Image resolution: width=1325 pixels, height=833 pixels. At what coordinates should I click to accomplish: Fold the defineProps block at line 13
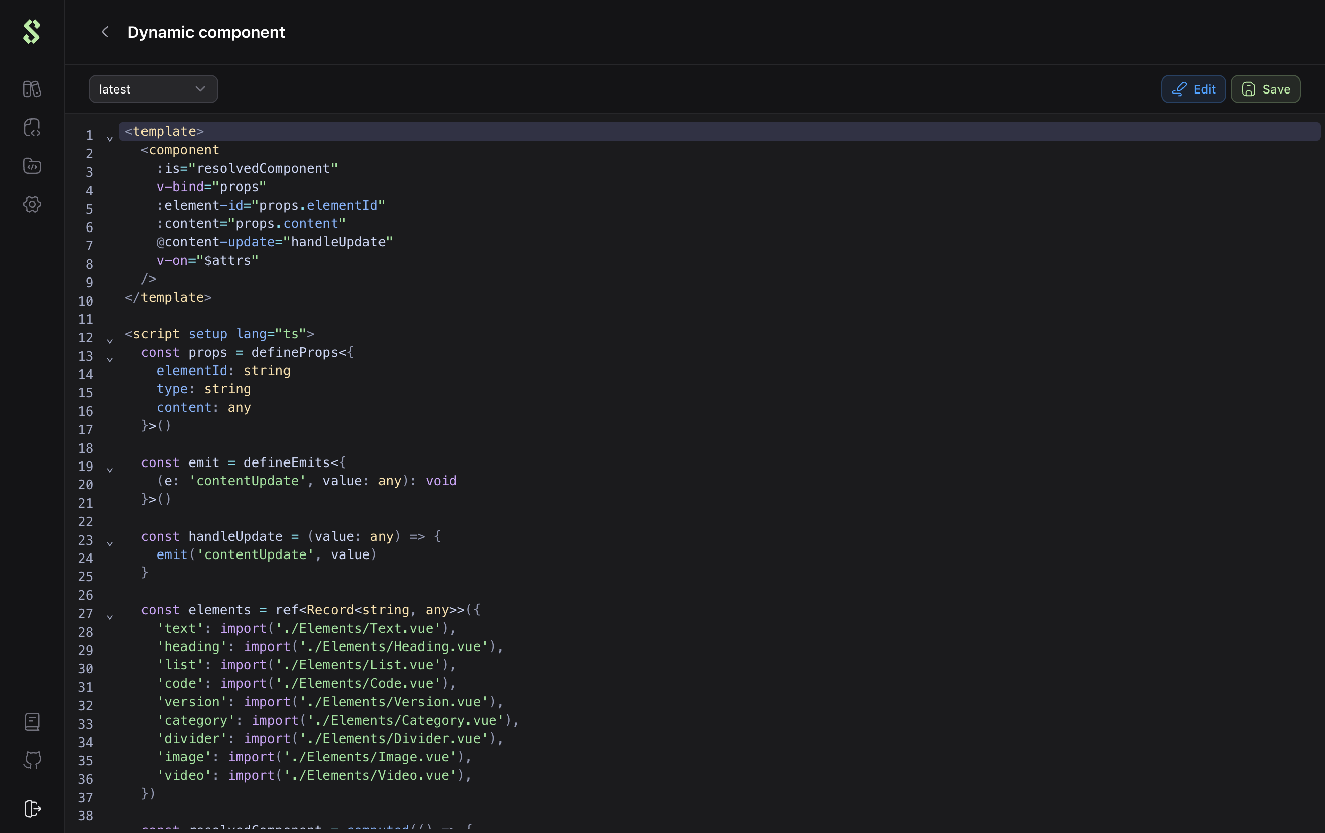click(x=110, y=359)
